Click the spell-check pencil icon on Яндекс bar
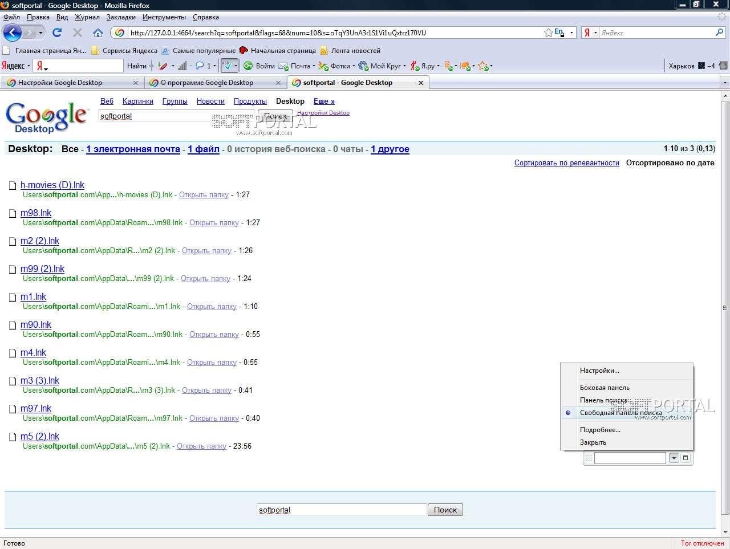 click(x=163, y=66)
